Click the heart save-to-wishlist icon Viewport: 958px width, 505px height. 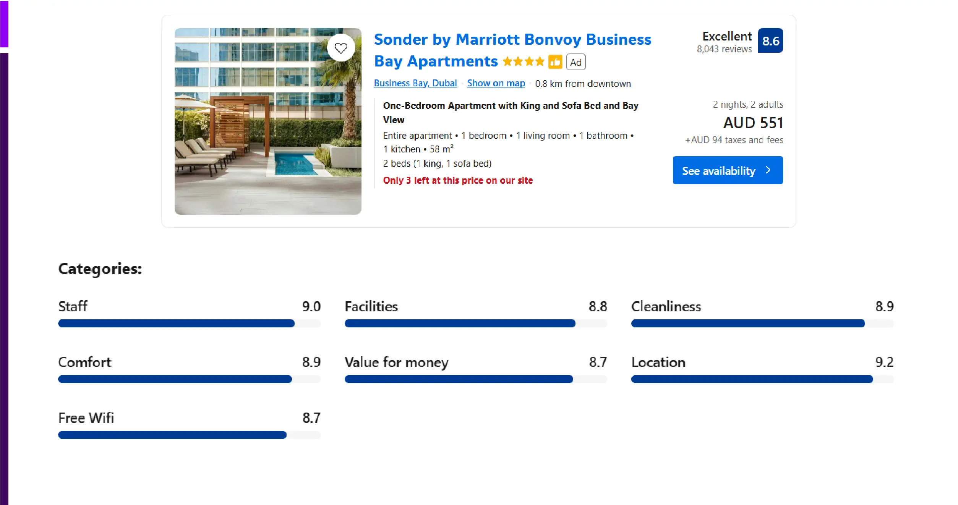click(x=340, y=48)
